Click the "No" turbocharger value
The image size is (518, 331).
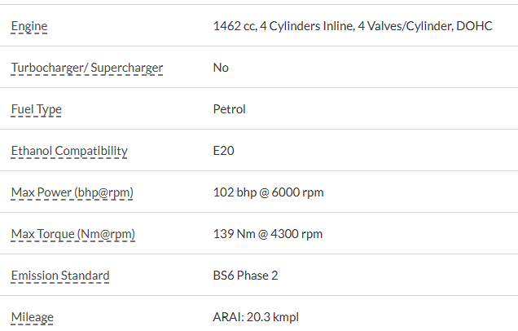221,68
